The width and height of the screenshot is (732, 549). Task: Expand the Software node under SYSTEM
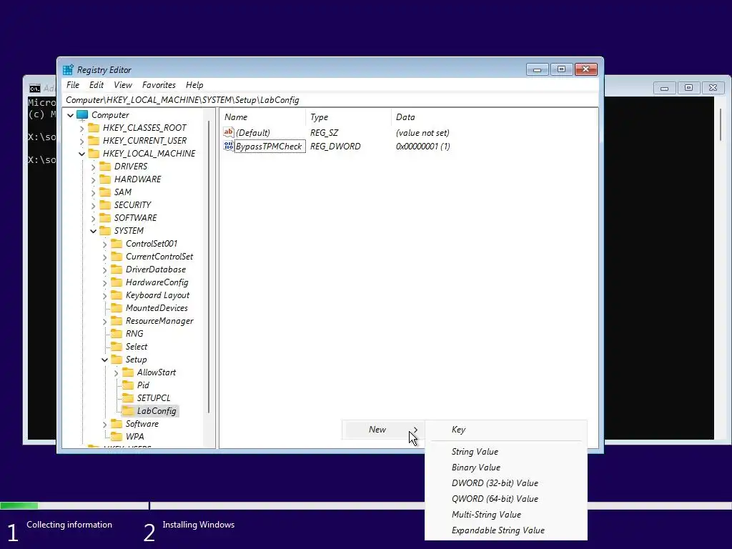pyautogui.click(x=104, y=424)
